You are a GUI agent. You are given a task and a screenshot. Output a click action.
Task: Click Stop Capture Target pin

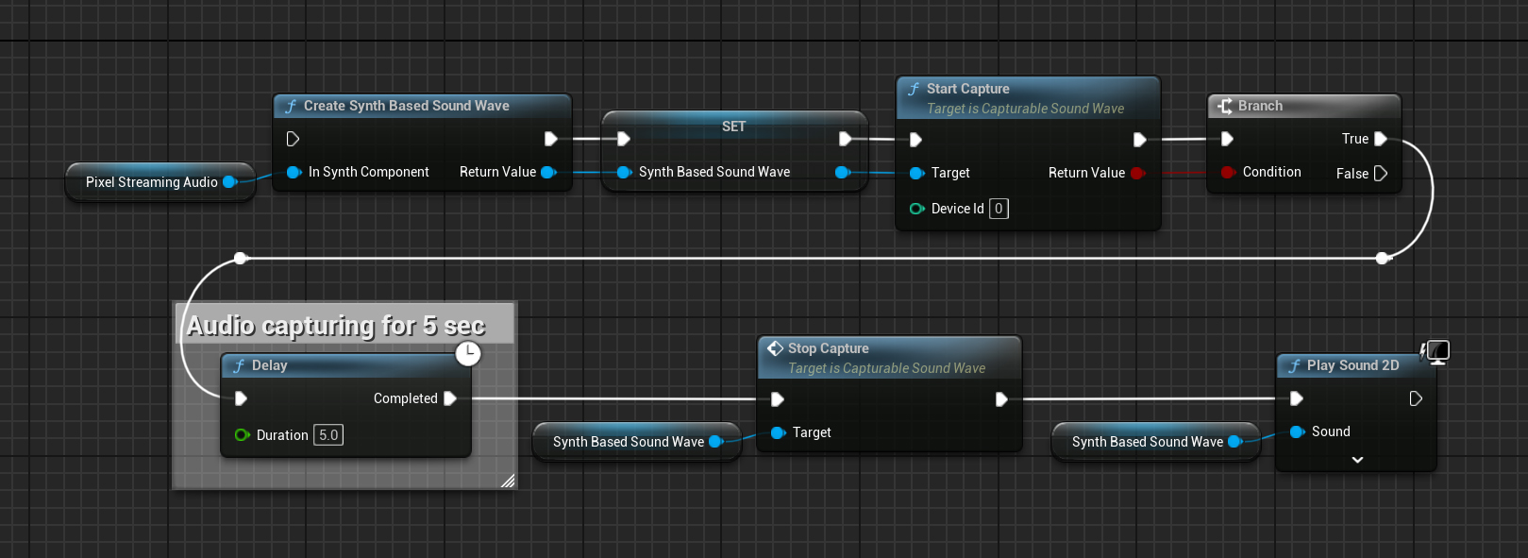coord(778,432)
